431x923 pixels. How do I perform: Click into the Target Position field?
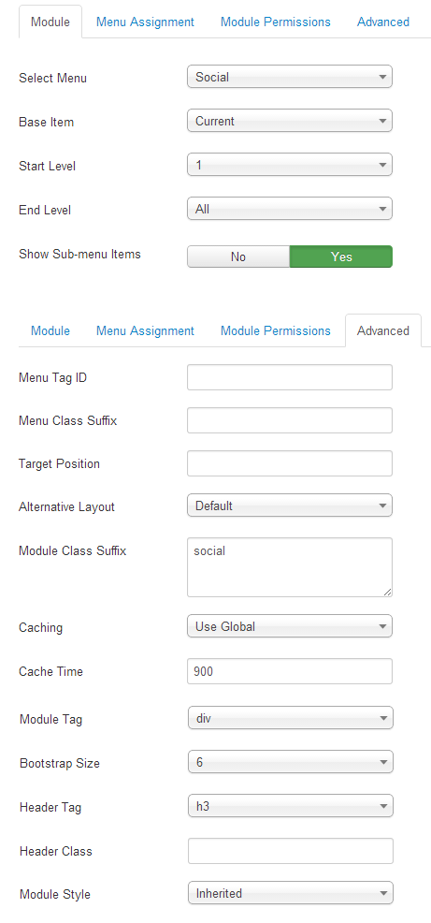tap(289, 463)
